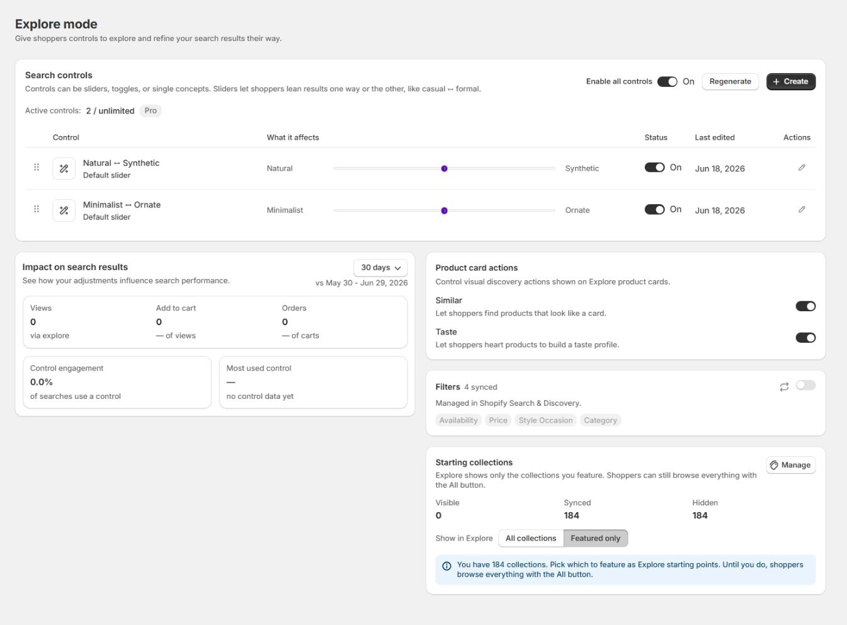Click the Orders metric
This screenshot has width=847, height=625.
300,321
